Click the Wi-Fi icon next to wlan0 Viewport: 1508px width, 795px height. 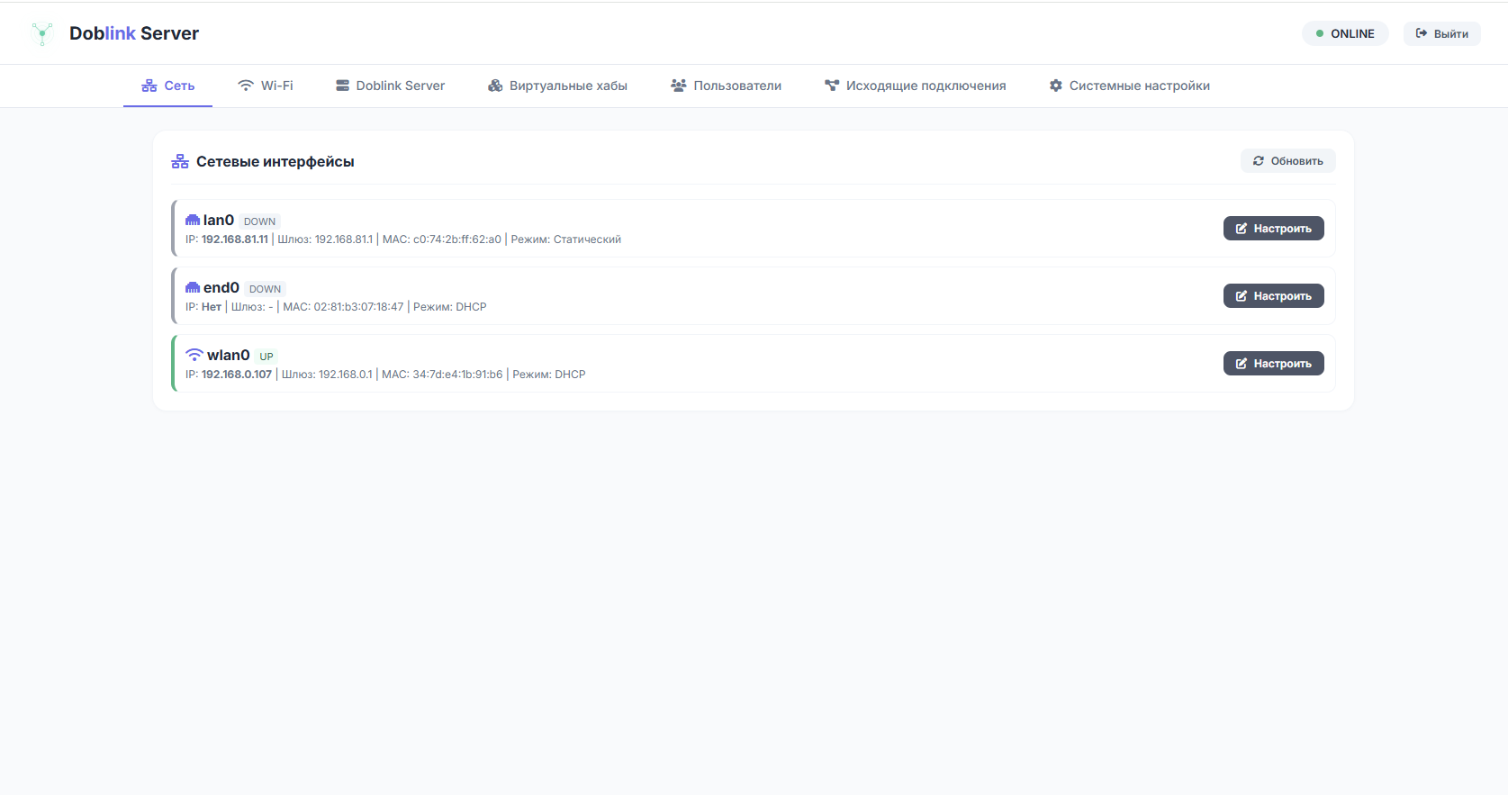194,355
